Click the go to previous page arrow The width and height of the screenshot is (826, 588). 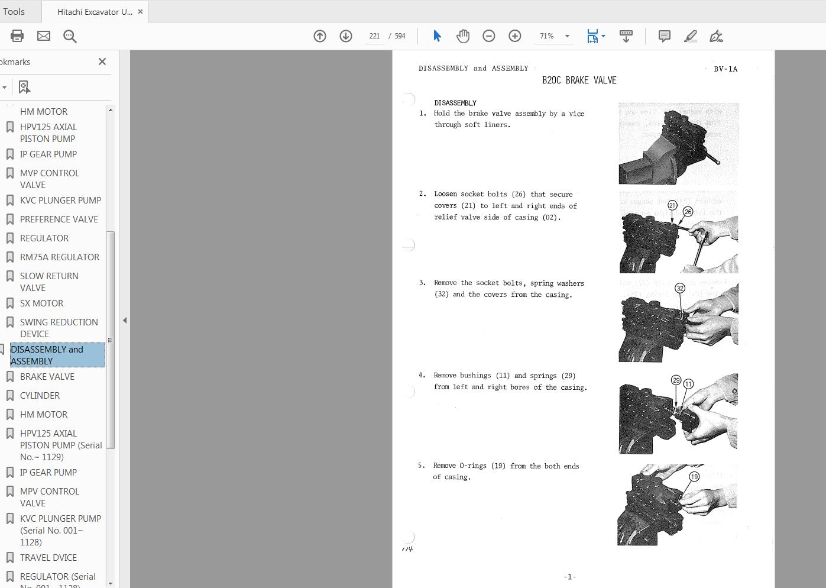pos(319,36)
